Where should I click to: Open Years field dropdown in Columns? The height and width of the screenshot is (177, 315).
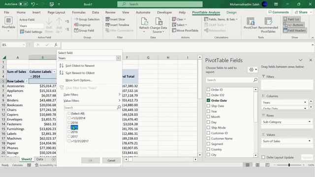305,102
